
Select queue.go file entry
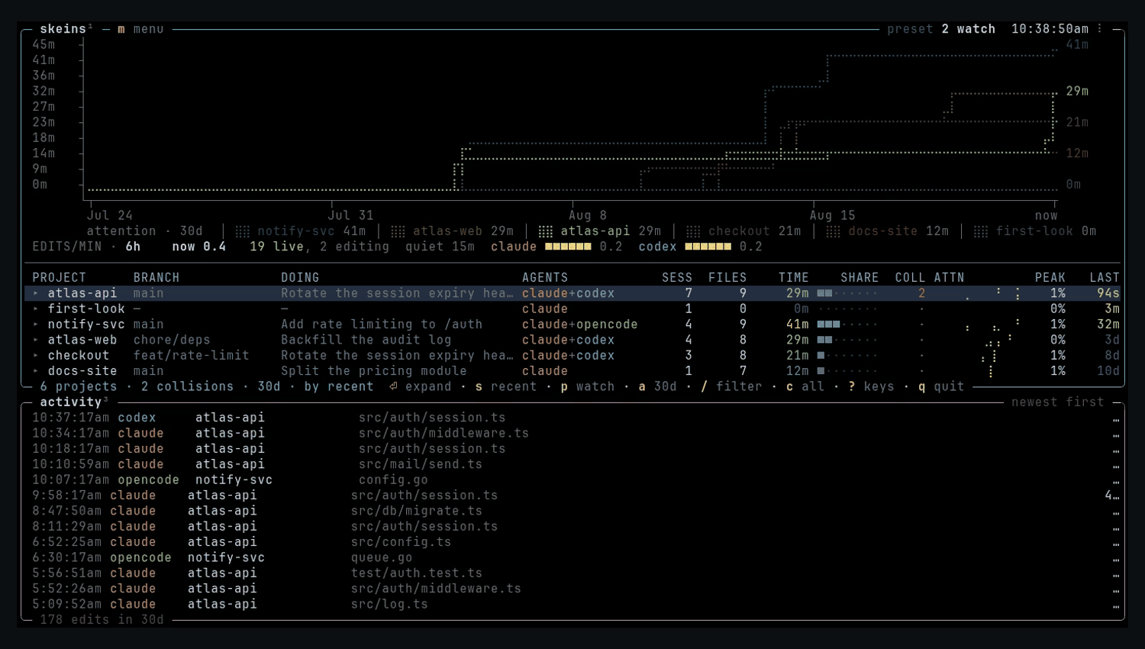382,557
